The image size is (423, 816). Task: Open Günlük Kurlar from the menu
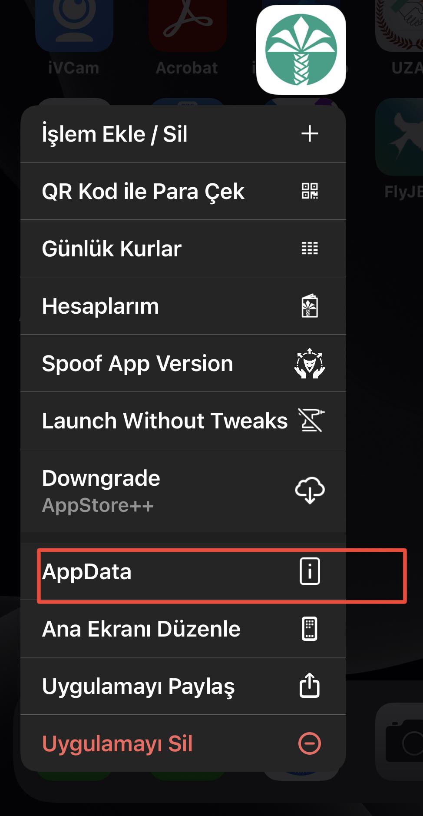(112, 249)
